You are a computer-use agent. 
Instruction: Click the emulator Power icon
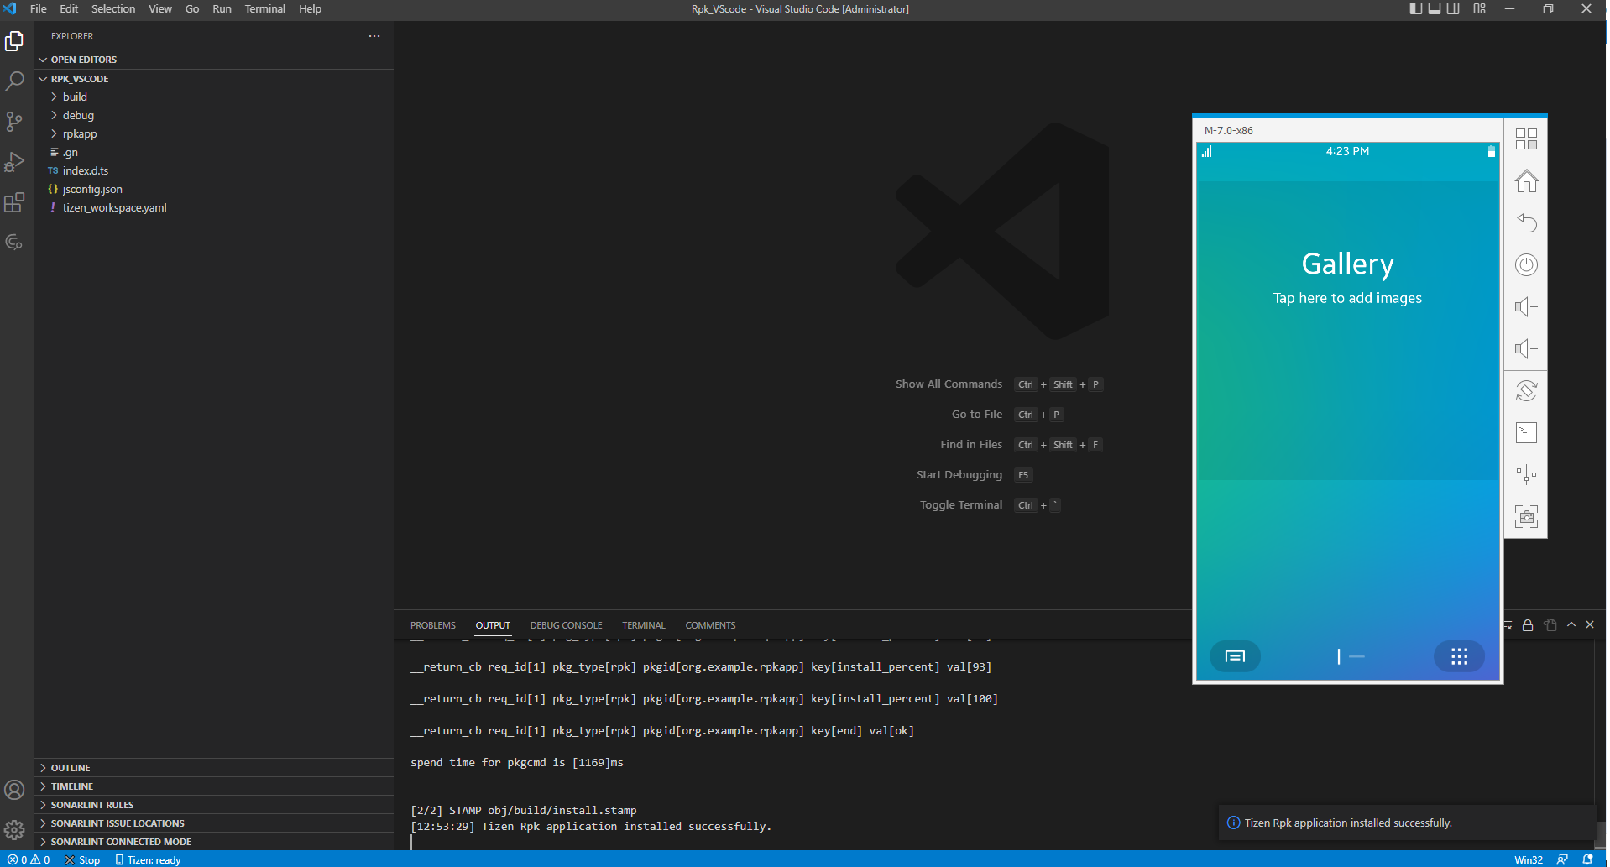point(1526,264)
